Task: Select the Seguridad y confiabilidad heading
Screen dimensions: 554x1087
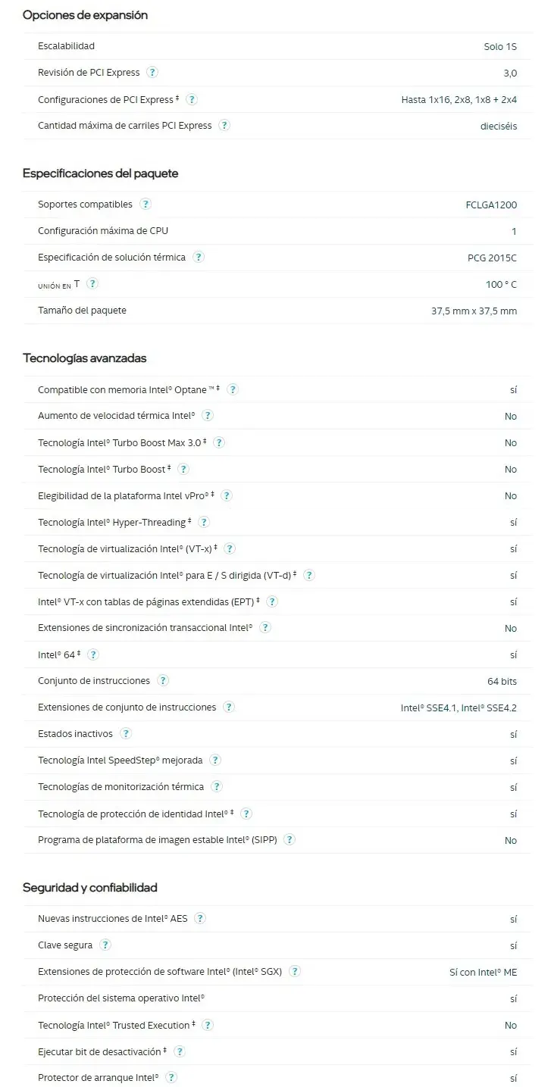Action: click(89, 887)
